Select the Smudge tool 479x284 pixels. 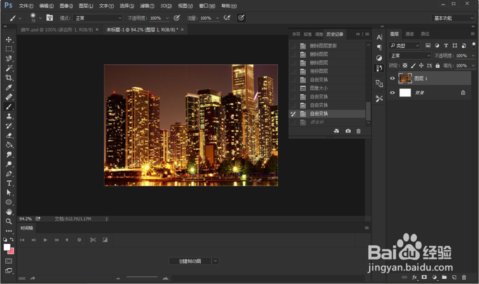pos(9,154)
